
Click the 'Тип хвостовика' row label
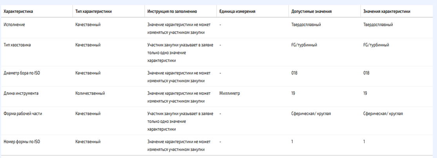[x=17, y=45]
